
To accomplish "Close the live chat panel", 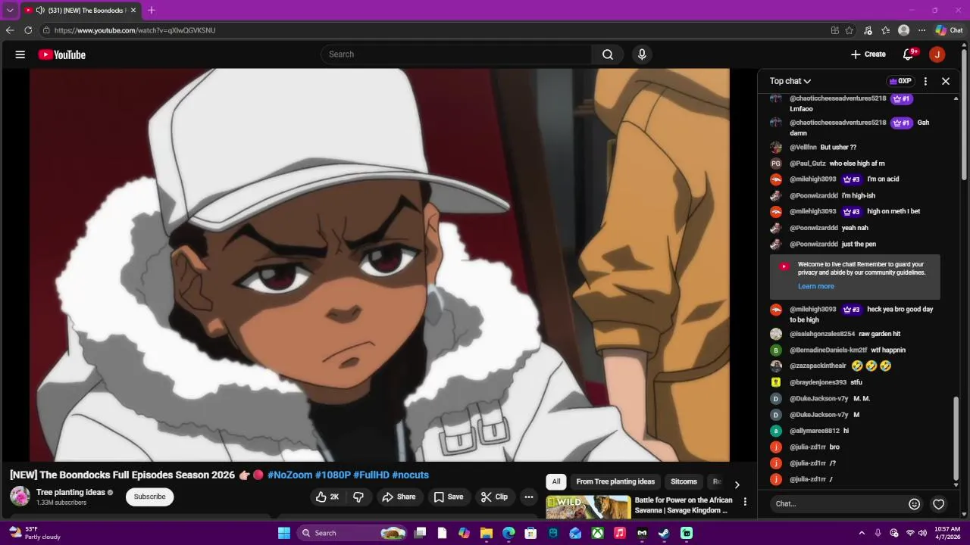I will click(x=946, y=81).
